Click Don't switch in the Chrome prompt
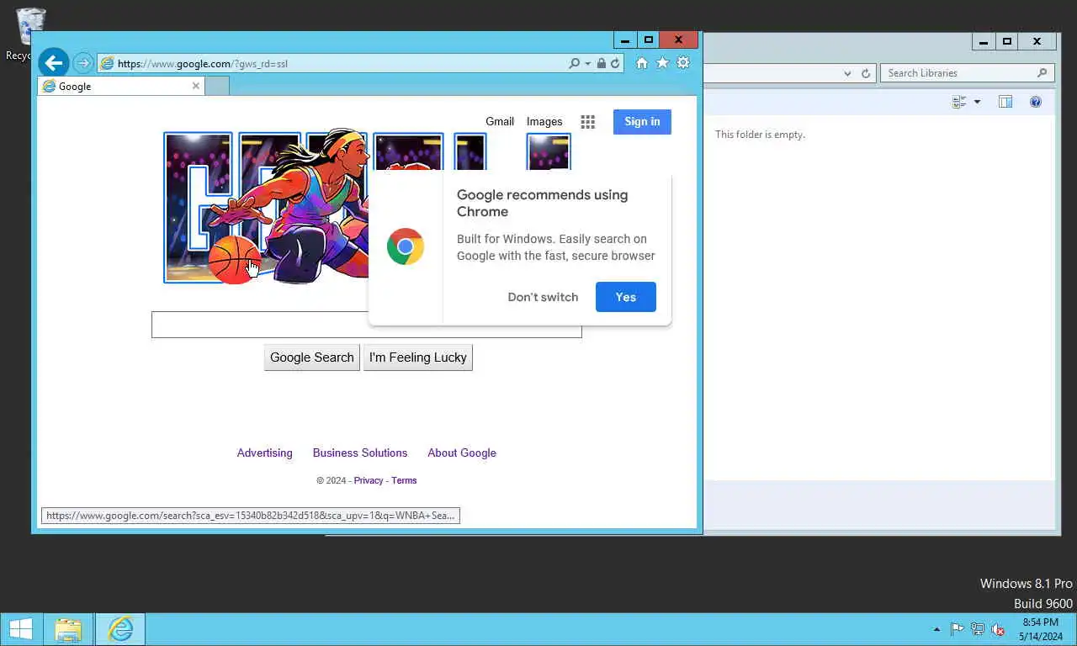 543,297
